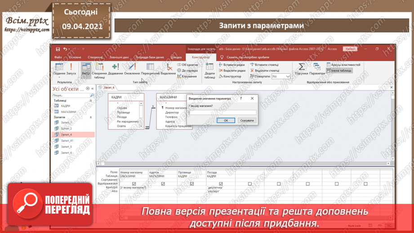414x233 pixels.
Task: Click Скажіть, що потрібно зробити box
Action: (248, 57)
